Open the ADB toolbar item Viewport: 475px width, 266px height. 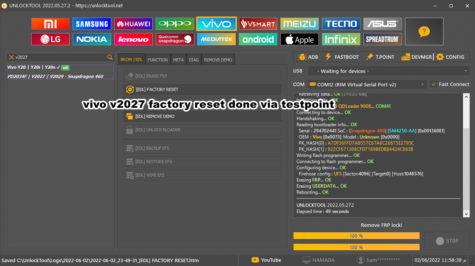click(308, 57)
